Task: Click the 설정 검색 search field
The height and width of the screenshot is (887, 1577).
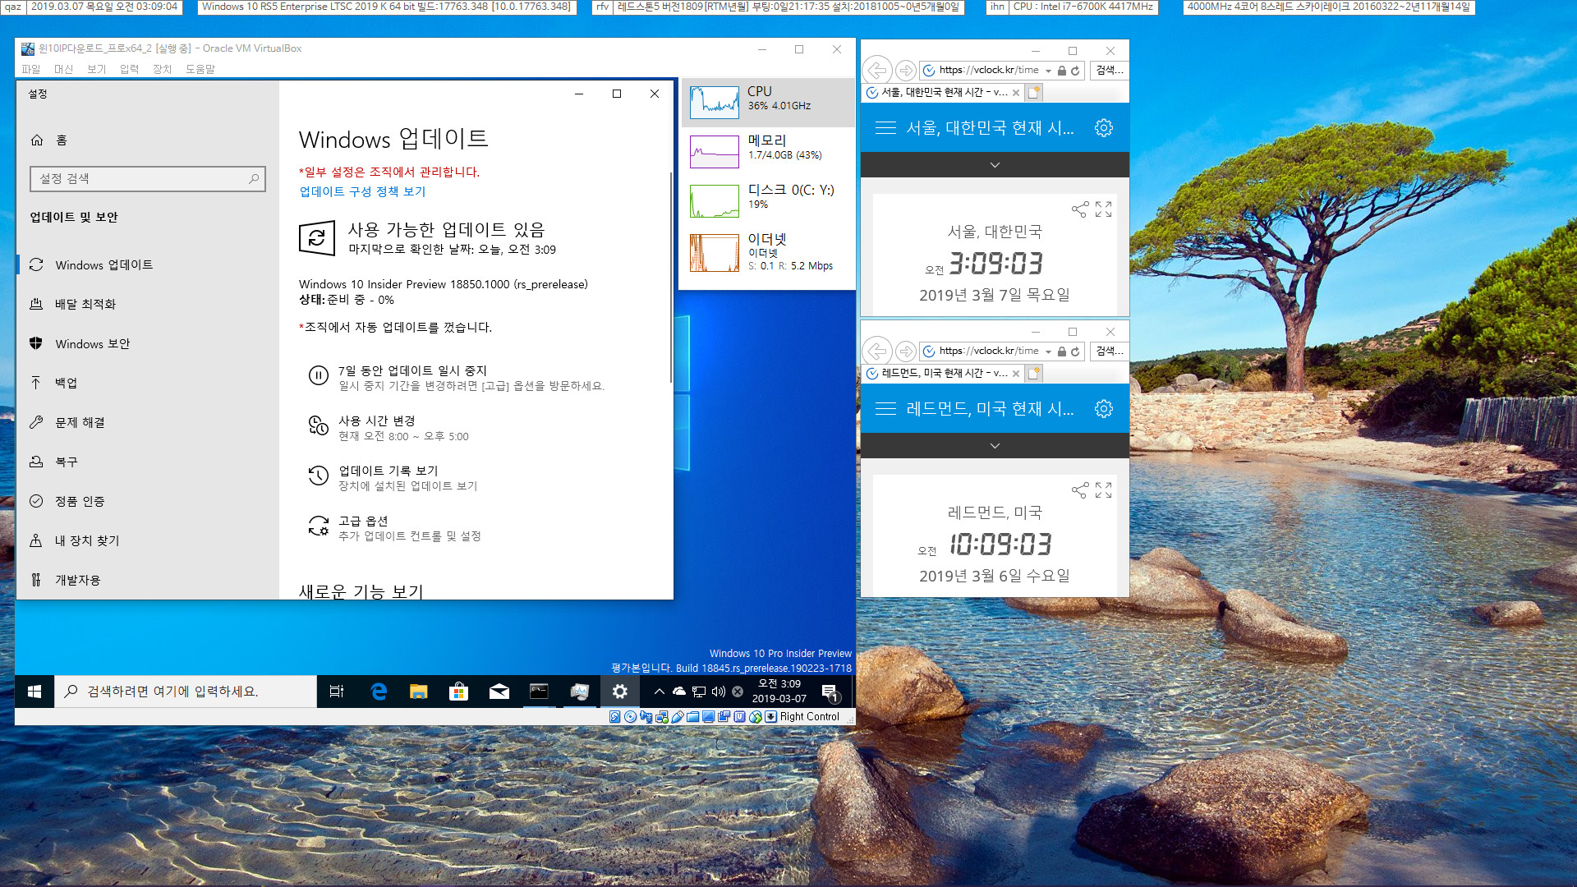Action: click(x=148, y=178)
